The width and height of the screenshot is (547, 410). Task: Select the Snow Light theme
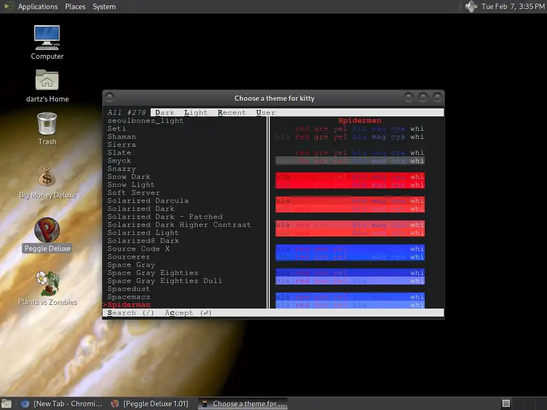(x=131, y=185)
